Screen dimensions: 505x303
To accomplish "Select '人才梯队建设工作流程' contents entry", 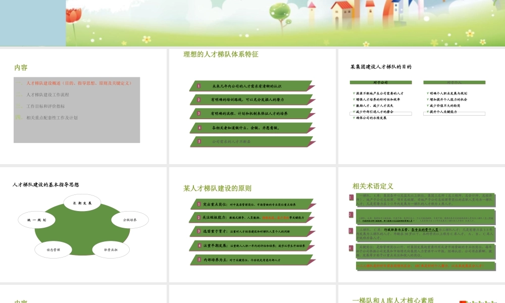I will point(47,94).
